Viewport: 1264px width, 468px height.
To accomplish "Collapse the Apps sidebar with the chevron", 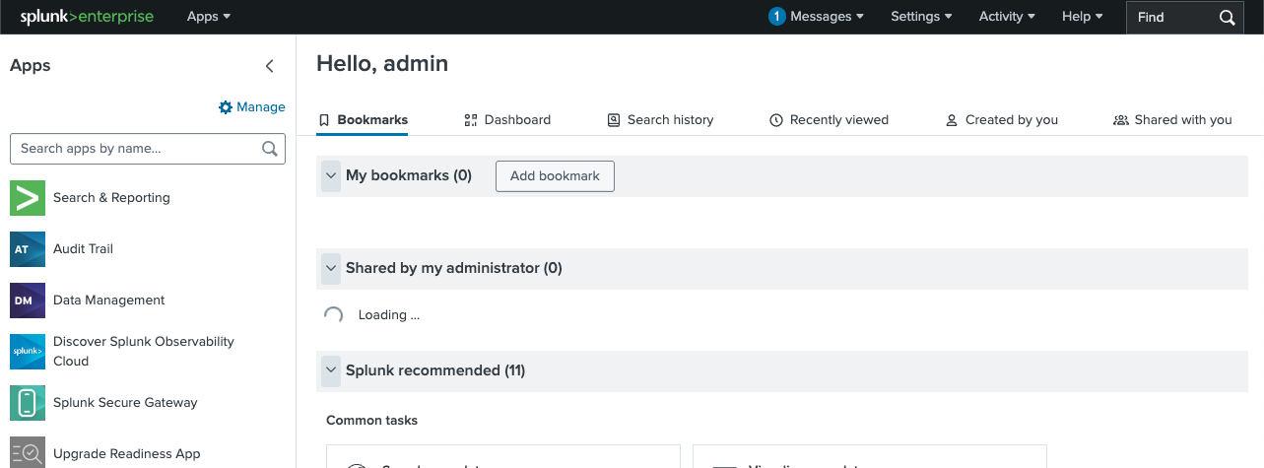I will click(270, 66).
